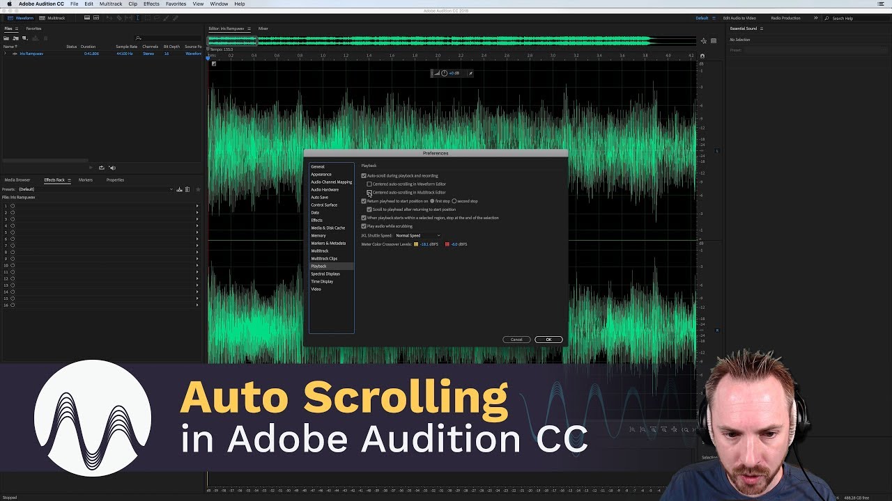Switch to Mixer tab

pyautogui.click(x=263, y=29)
